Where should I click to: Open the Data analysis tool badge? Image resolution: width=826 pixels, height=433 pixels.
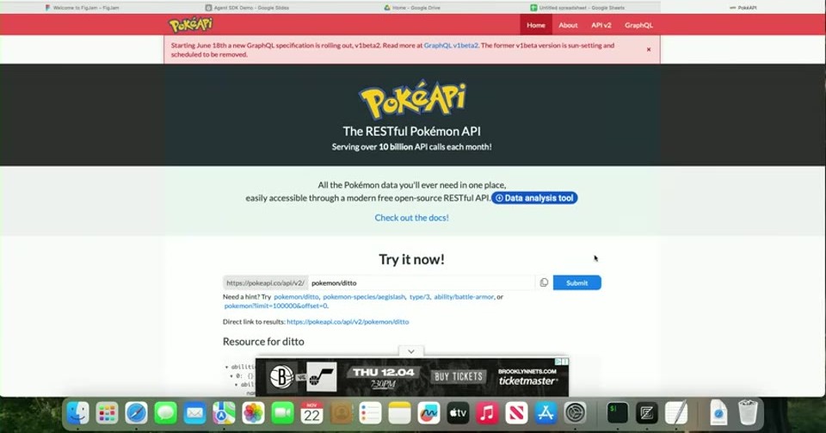[x=534, y=198]
